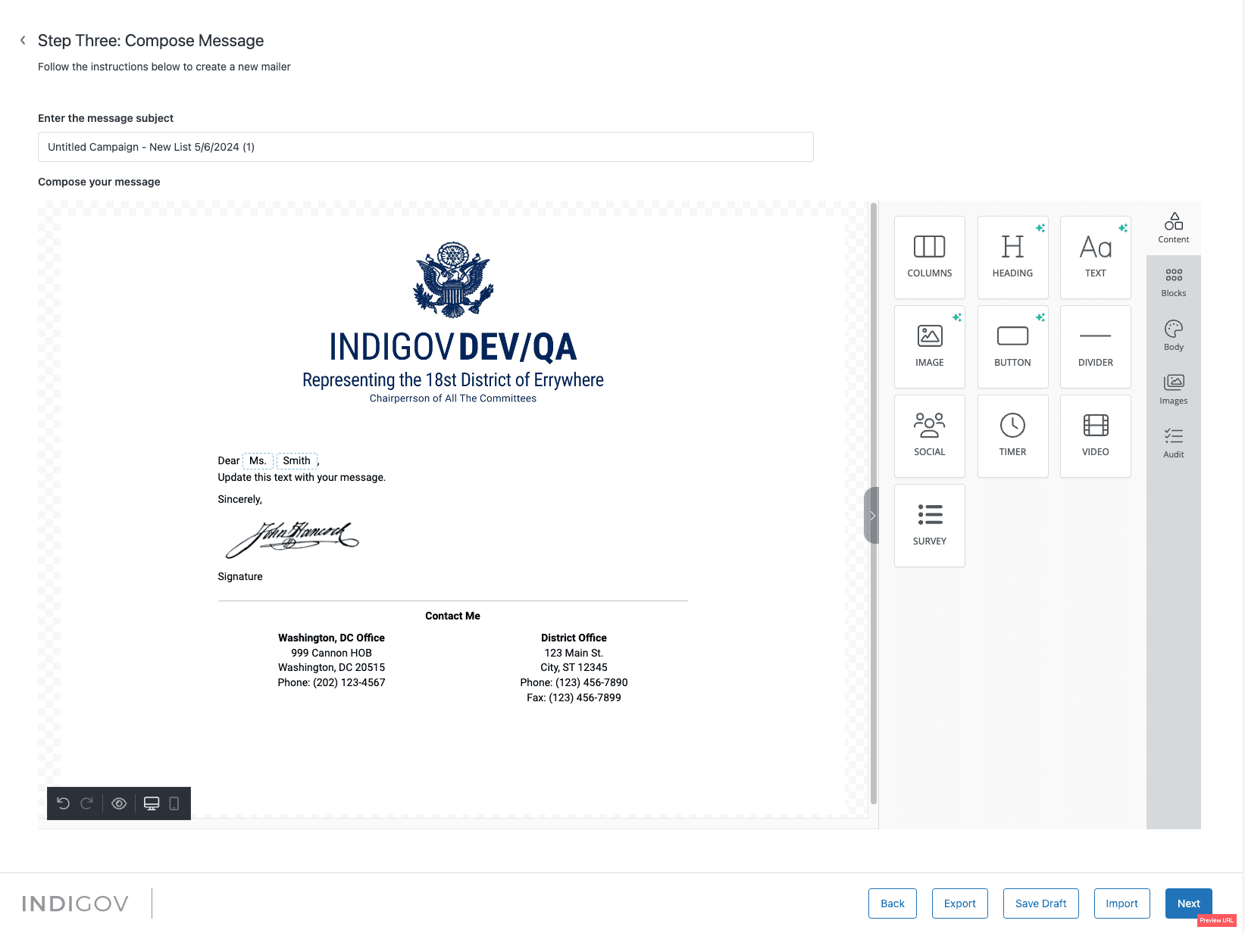
Task: Open the Blocks tab
Action: 1174,282
